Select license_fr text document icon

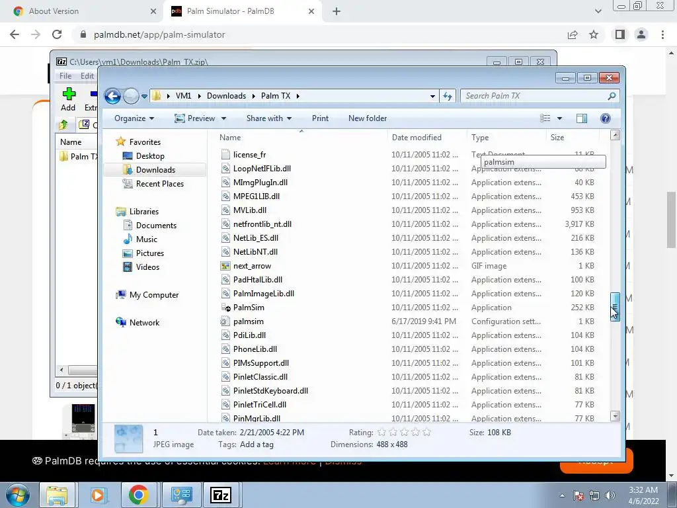[225, 155]
